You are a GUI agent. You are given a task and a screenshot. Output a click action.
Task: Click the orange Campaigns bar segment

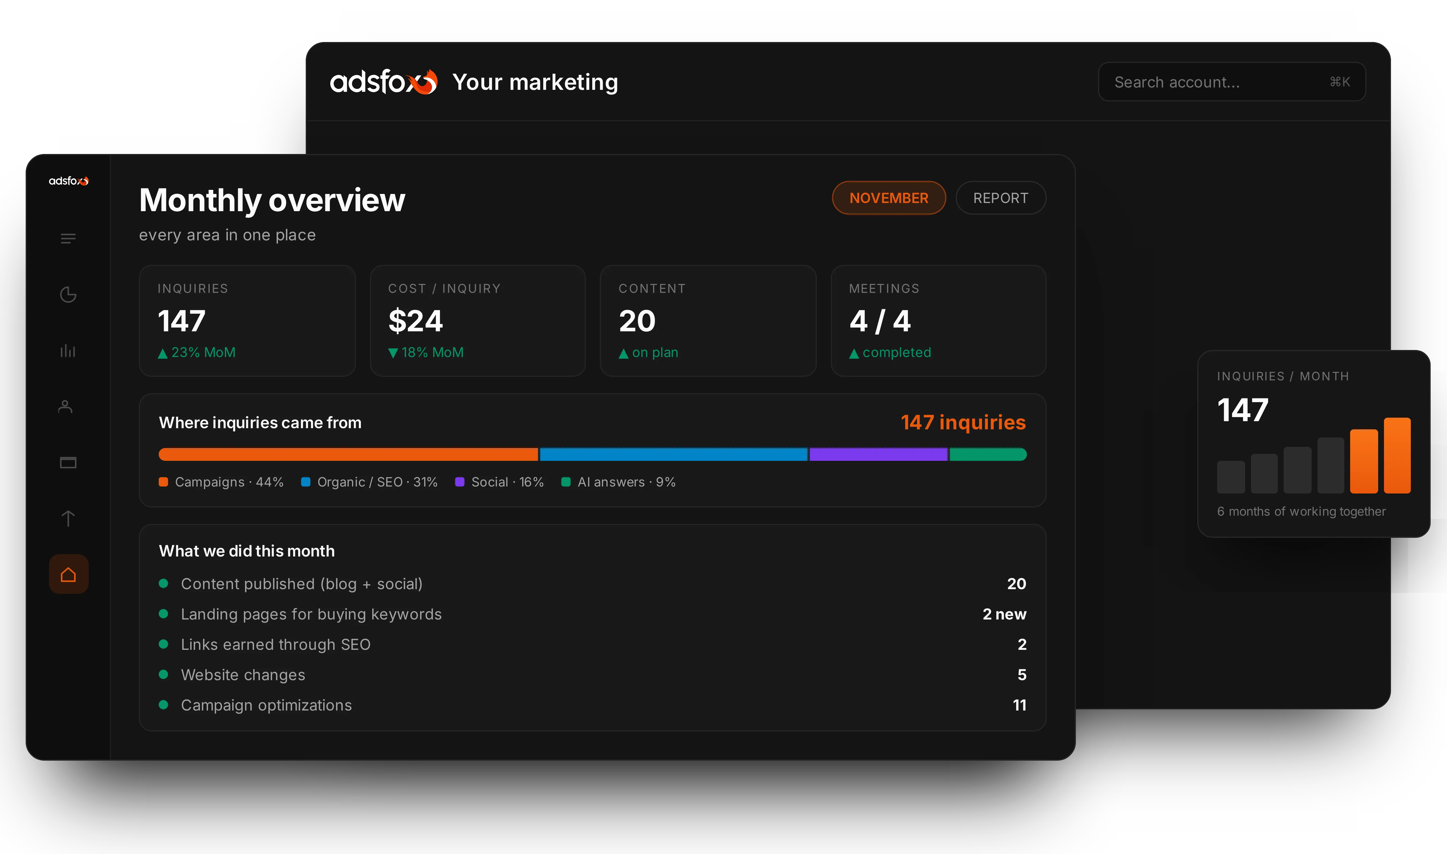click(x=348, y=455)
